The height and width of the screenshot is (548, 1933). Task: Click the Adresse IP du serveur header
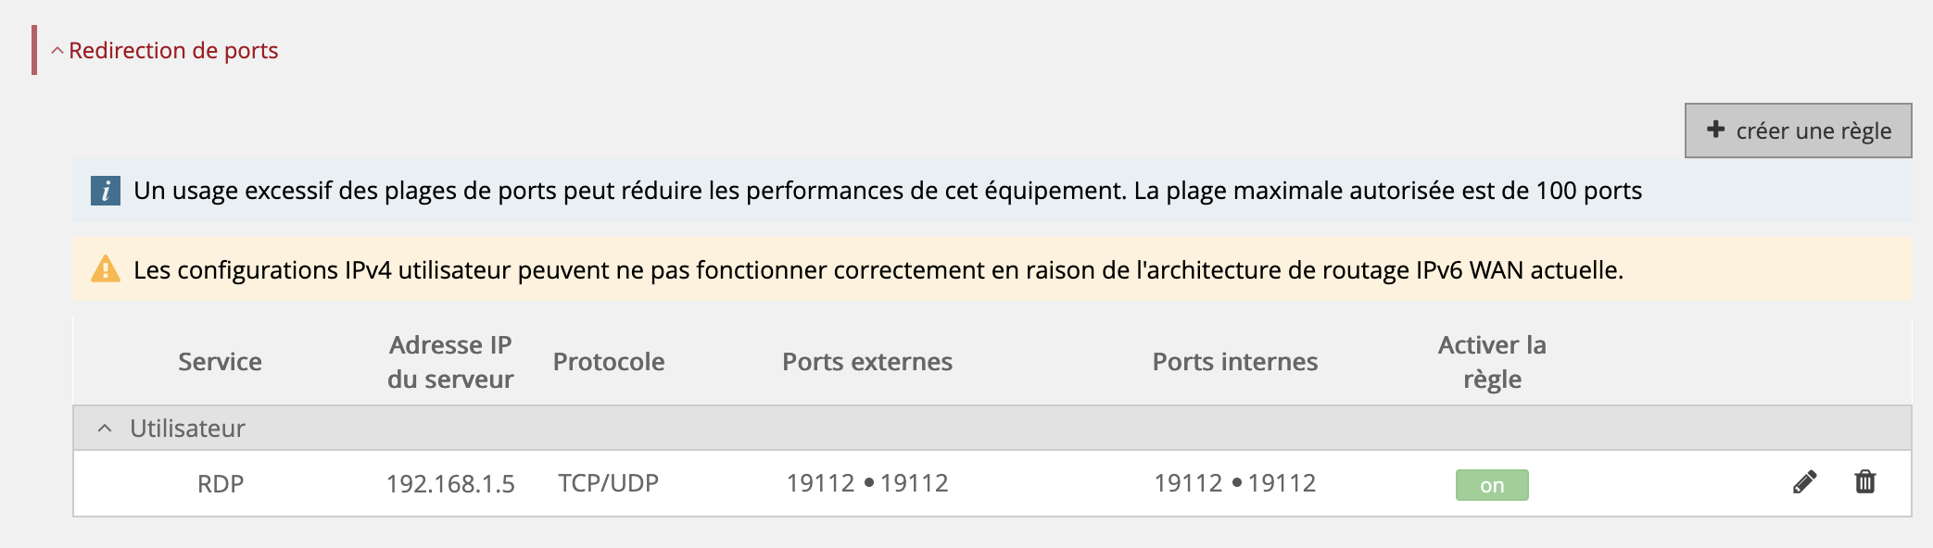coord(450,362)
